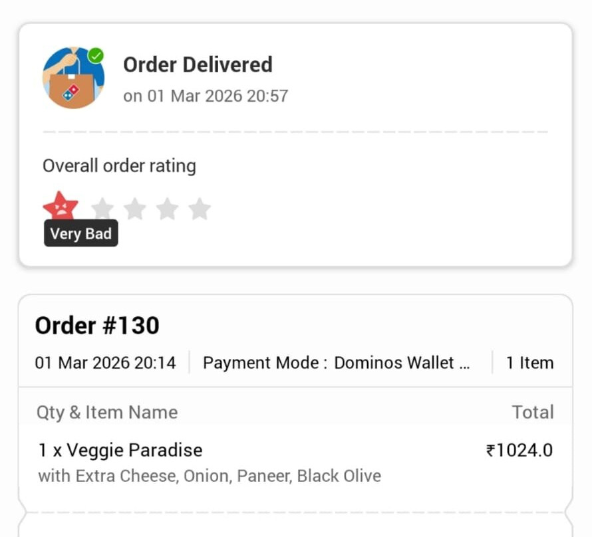Viewport: 592px width, 537px height.
Task: Tap the red angry first rating star
Action: (x=61, y=205)
